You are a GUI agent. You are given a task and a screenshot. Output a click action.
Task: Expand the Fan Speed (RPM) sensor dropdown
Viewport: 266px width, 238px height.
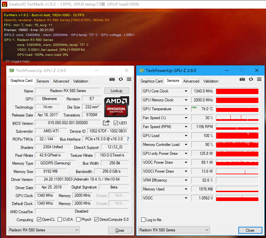click(186, 127)
